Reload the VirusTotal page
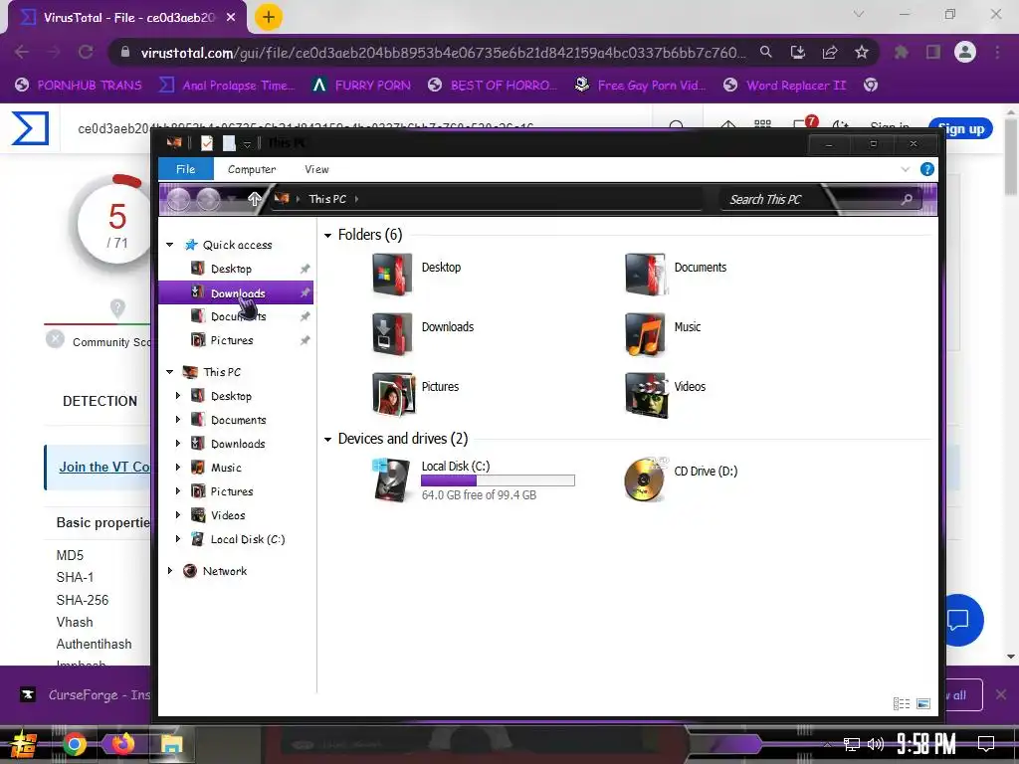 tap(86, 52)
